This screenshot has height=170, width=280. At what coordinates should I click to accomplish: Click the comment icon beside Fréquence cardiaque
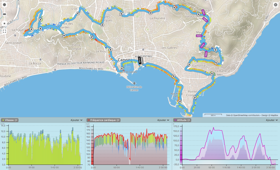coord(118,120)
